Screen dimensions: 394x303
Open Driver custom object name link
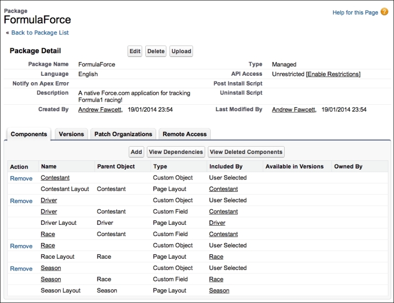49,200
